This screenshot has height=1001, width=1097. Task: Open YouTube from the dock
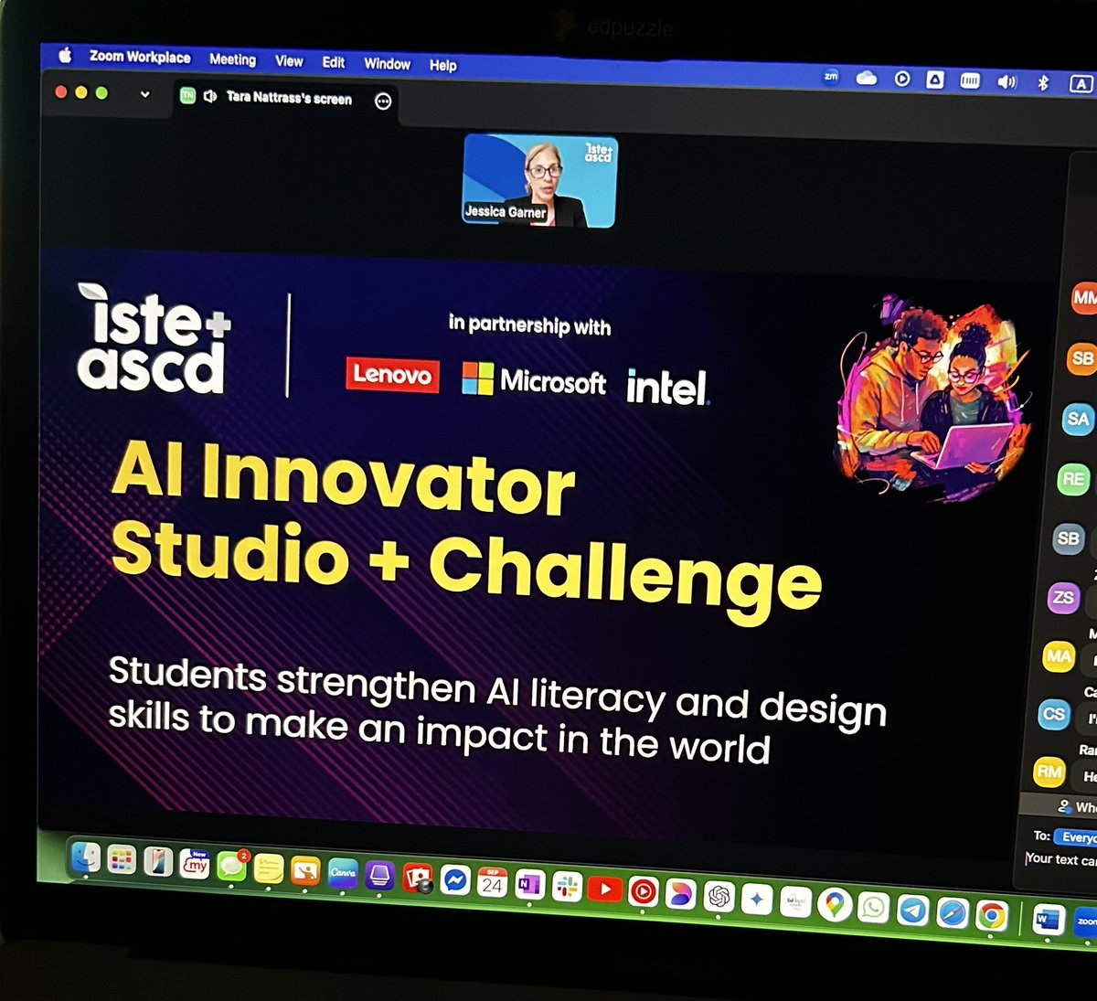605,889
